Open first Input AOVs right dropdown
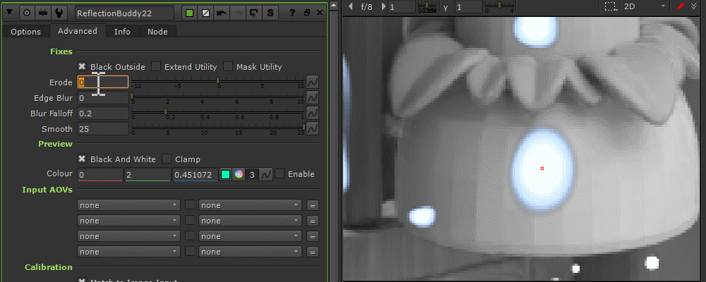The width and height of the screenshot is (706, 282). point(250,205)
